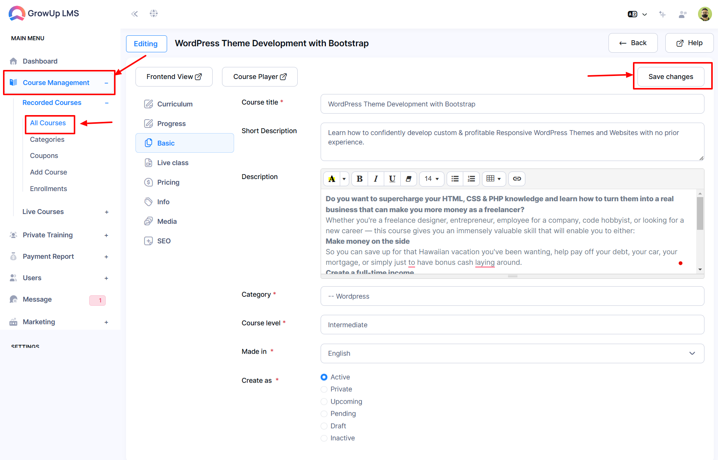Click the Save changes button
The height and width of the screenshot is (460, 718).
(x=671, y=77)
